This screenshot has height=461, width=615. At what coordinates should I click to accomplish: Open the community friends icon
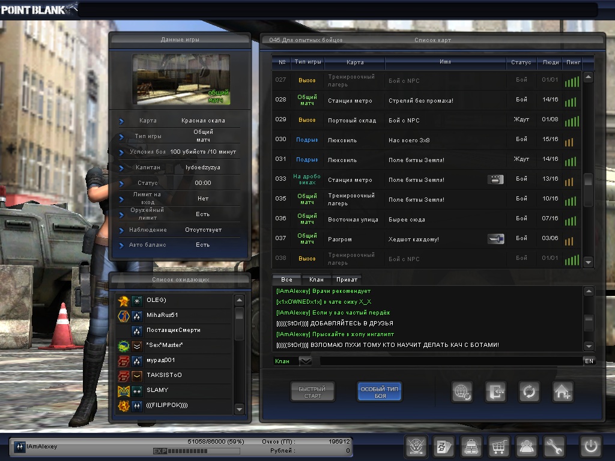click(526, 446)
